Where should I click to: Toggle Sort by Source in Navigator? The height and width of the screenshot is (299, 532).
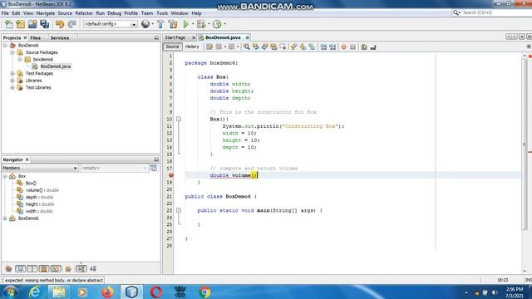93,269
